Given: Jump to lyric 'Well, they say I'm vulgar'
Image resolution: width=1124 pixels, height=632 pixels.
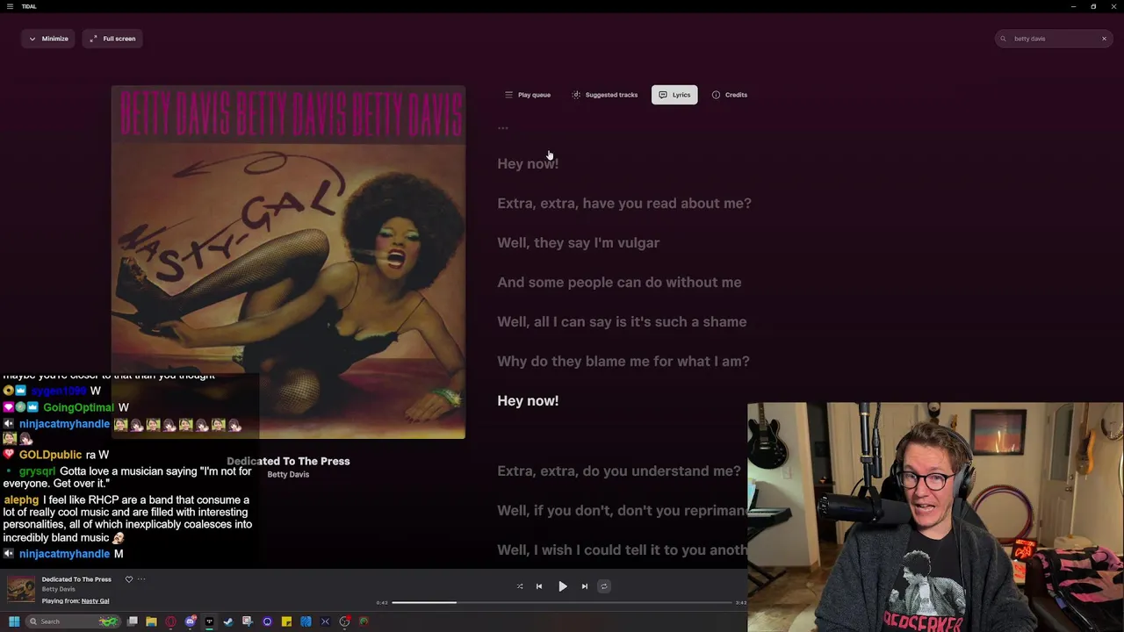Looking at the screenshot, I should [578, 242].
